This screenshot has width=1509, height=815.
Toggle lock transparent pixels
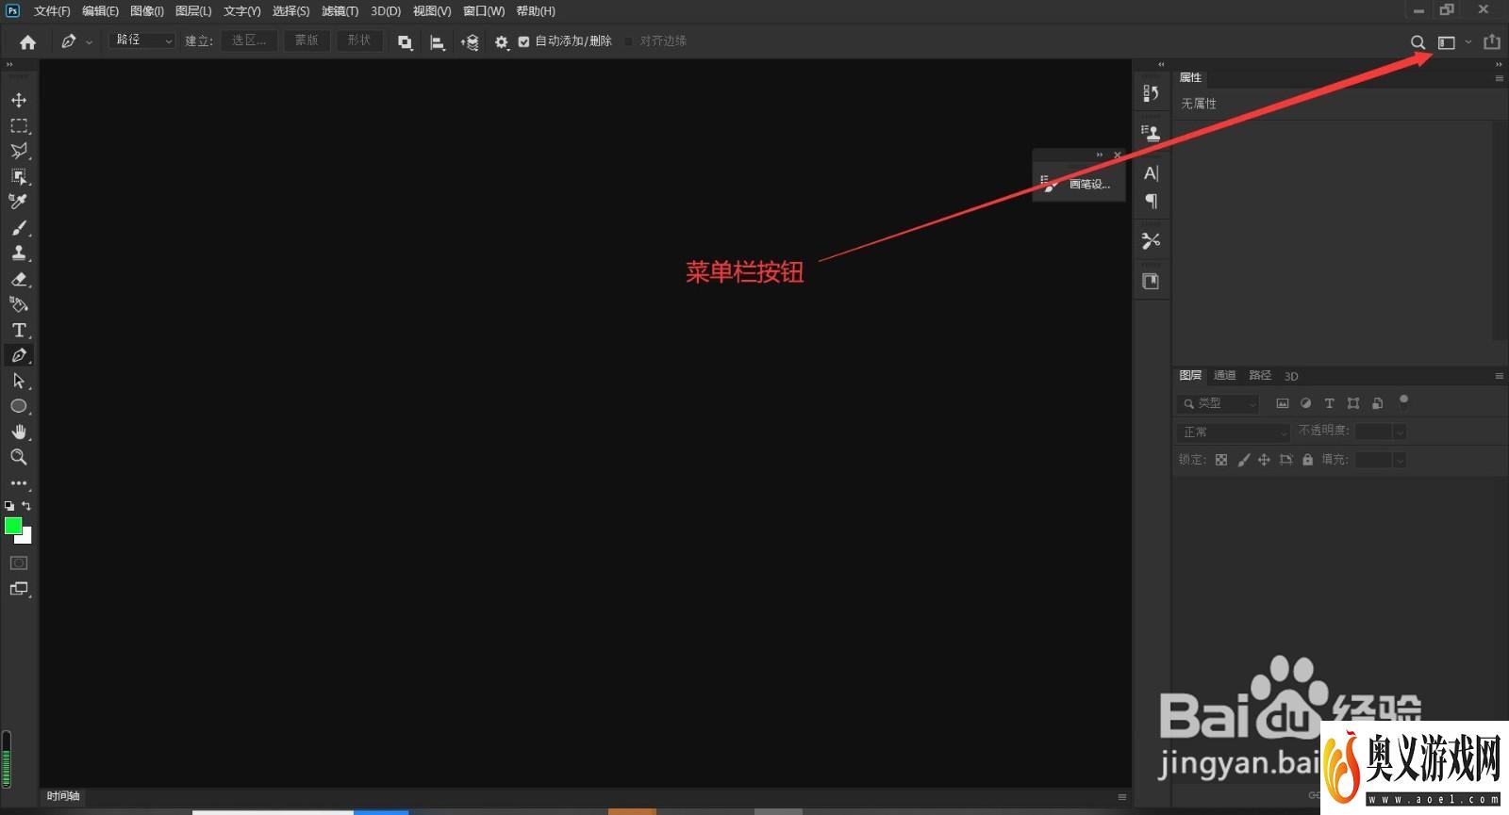[x=1221, y=460]
